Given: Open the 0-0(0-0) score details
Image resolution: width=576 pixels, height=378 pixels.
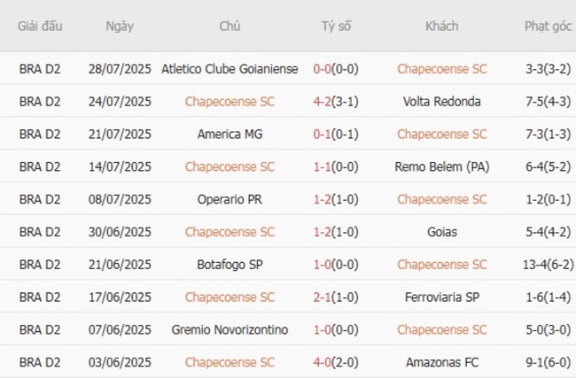Looking at the screenshot, I should (336, 69).
